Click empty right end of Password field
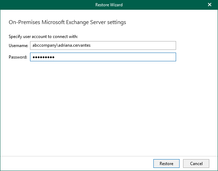Image resolution: width=218 pixels, height=171 pixels. coord(147,57)
